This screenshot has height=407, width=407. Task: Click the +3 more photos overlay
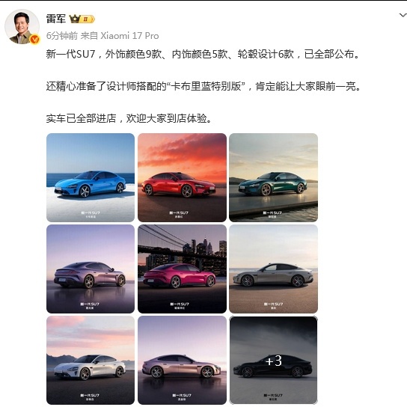tap(273, 361)
